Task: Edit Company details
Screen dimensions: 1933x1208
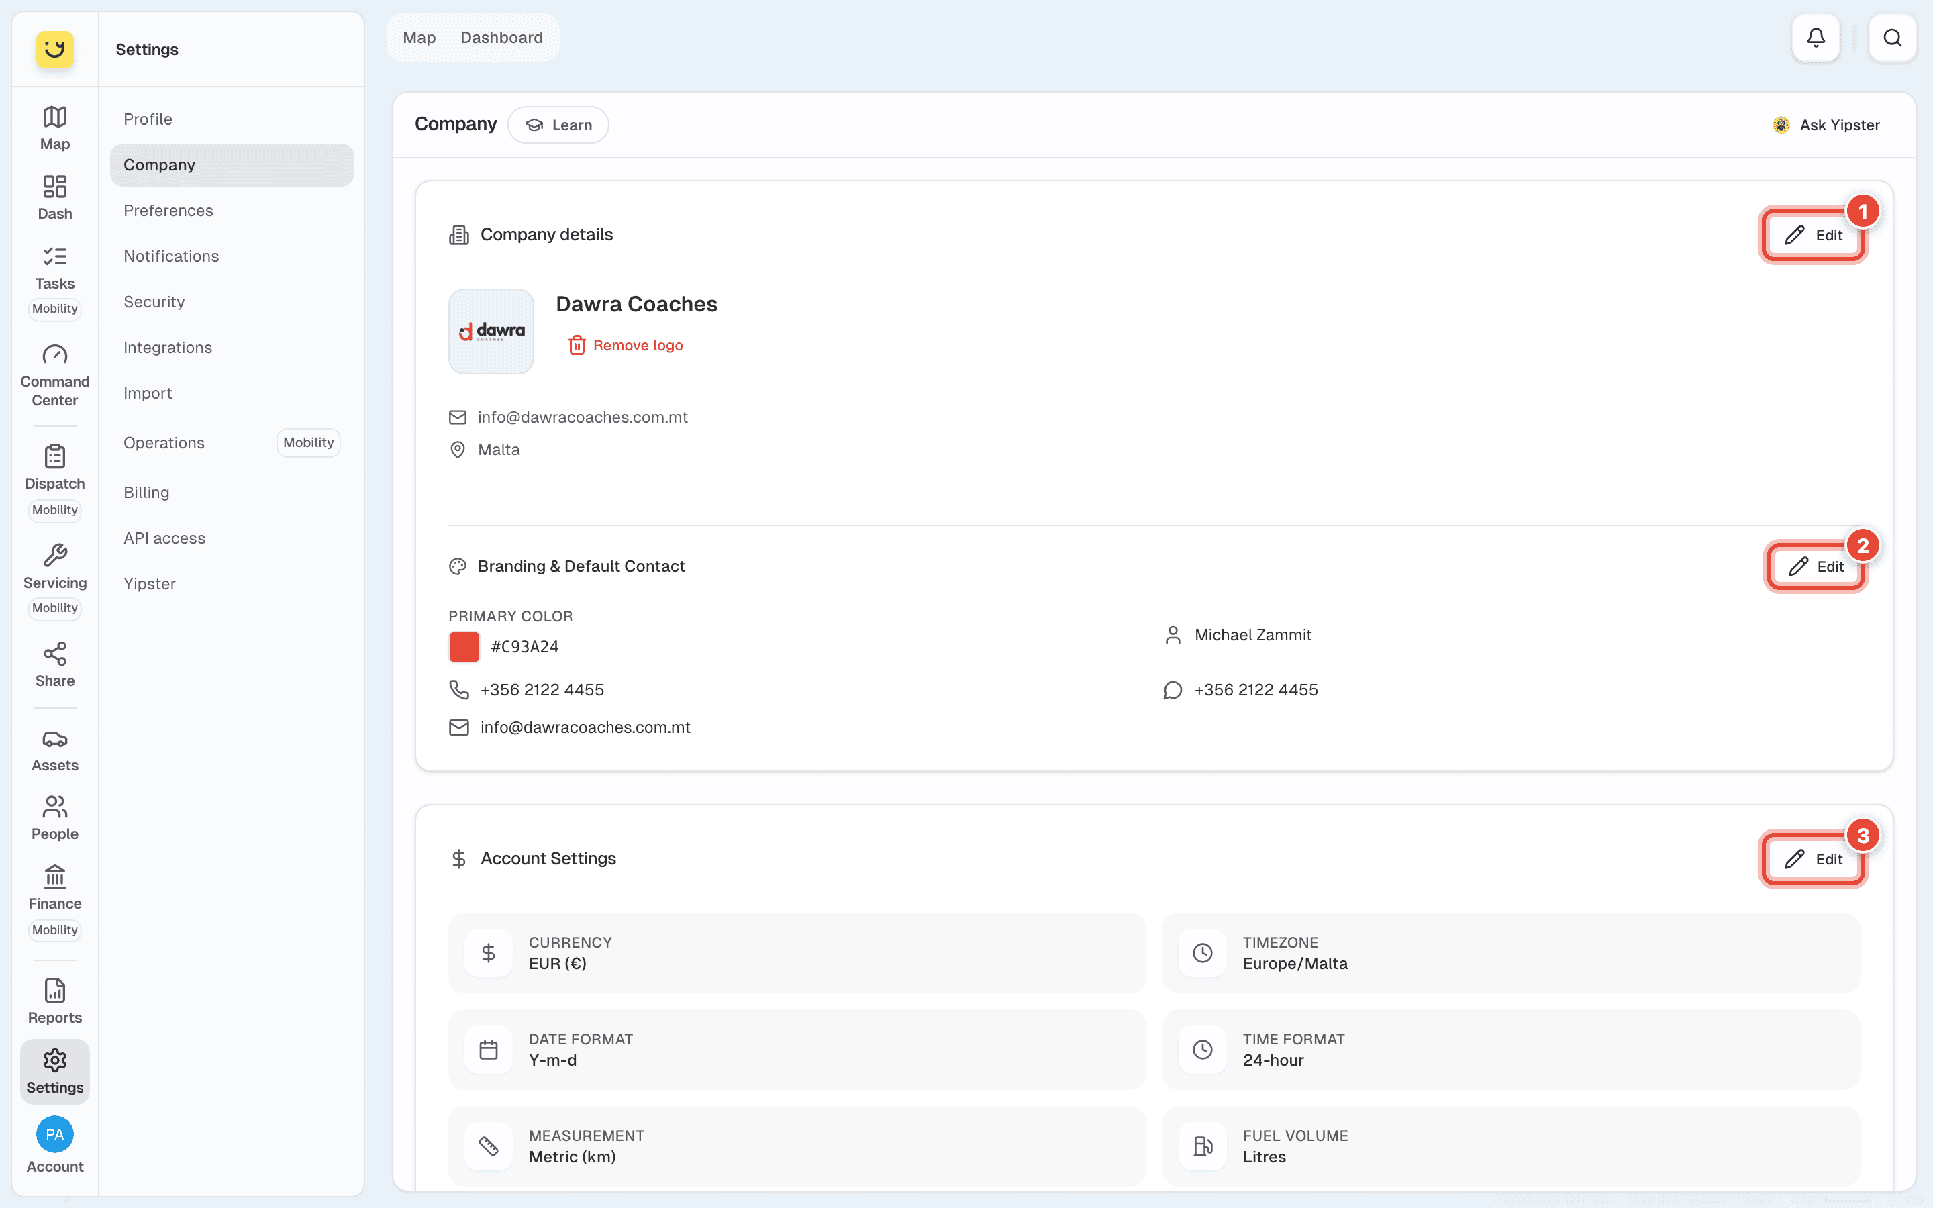Action: tap(1813, 235)
